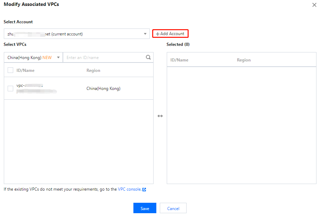Close the Modify Associated VPCs dialog
This screenshot has height=217, width=321.
(314, 5)
